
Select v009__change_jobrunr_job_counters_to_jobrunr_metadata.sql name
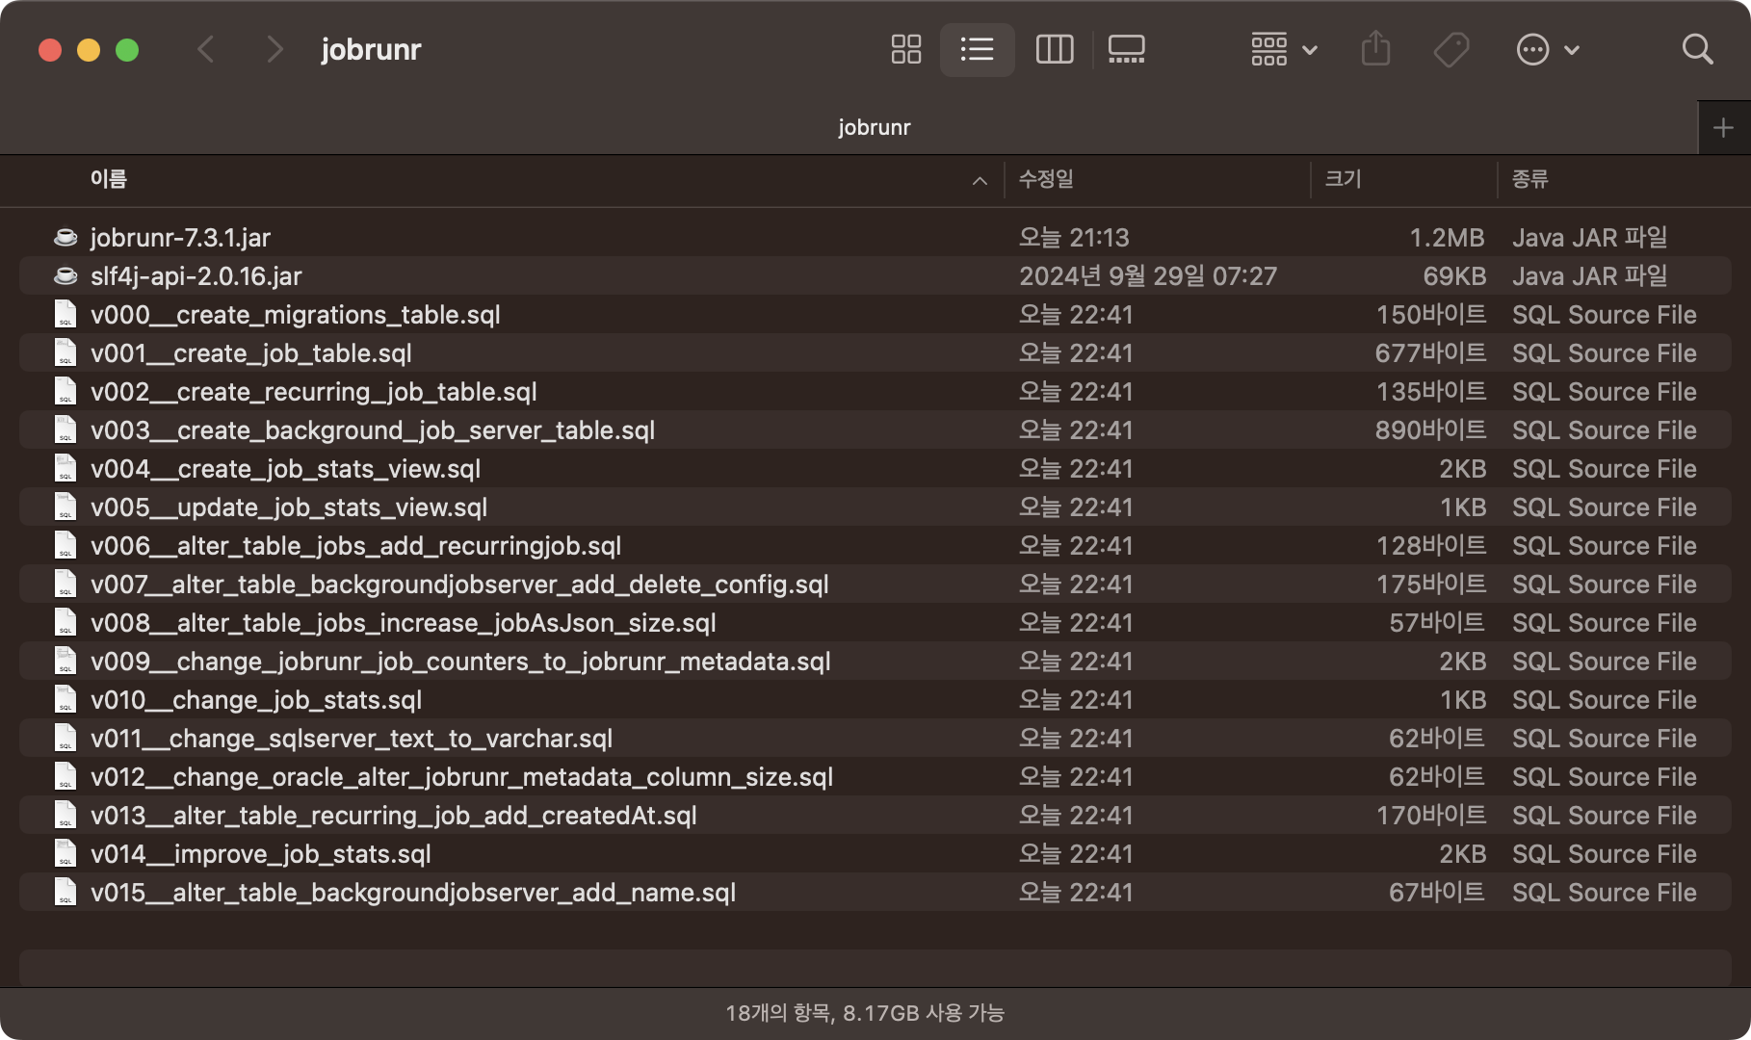(x=460, y=661)
